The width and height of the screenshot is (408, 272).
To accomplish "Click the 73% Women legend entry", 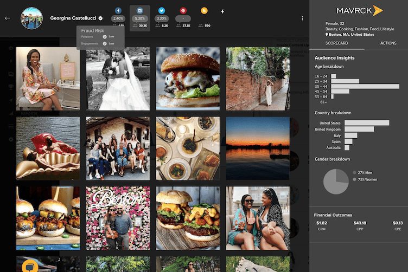I will [x=365, y=179].
